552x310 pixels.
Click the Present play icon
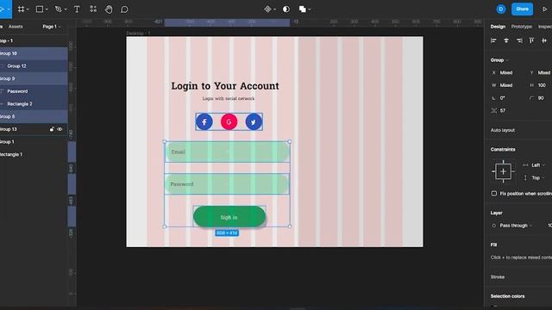pos(544,9)
